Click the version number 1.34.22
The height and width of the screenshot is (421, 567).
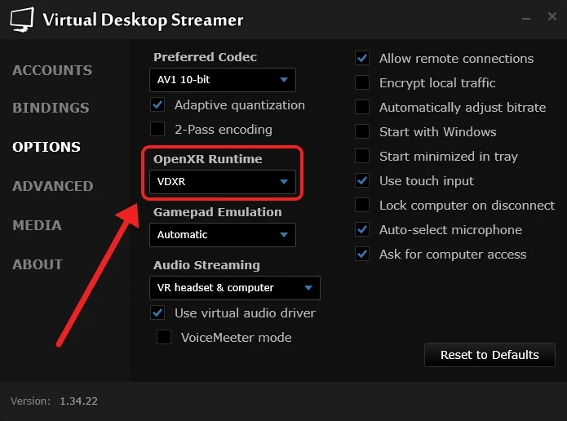tap(79, 401)
